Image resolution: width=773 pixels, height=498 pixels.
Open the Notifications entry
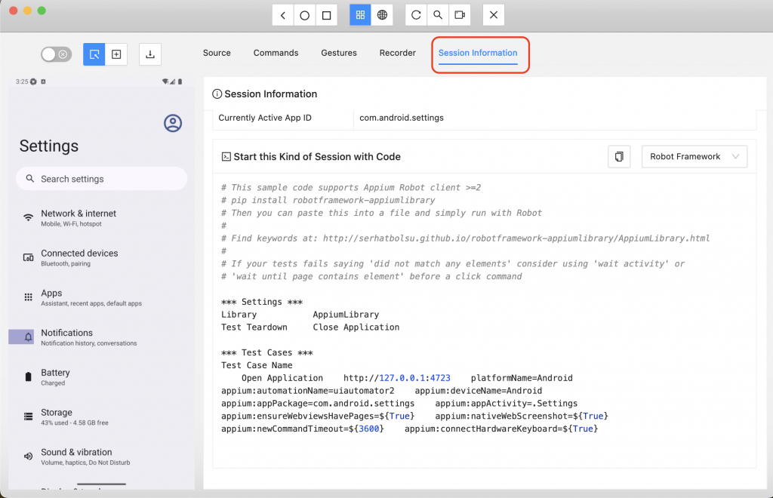[x=102, y=337]
